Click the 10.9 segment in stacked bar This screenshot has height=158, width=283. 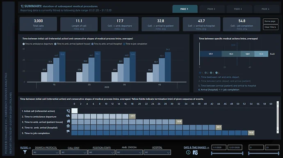247,54
